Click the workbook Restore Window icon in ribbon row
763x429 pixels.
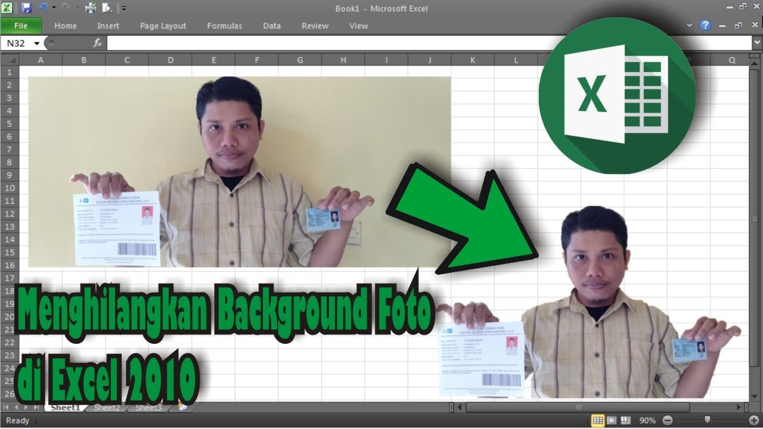(739, 26)
